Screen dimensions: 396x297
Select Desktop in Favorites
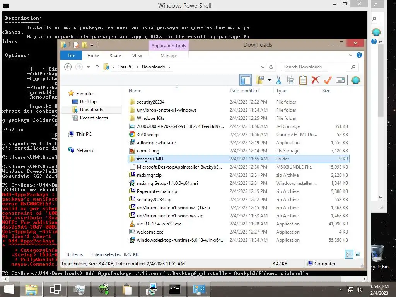pyautogui.click(x=88, y=102)
